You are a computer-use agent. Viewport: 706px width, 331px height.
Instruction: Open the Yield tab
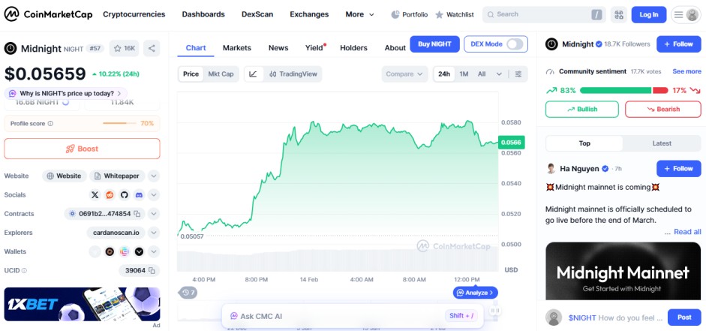314,48
